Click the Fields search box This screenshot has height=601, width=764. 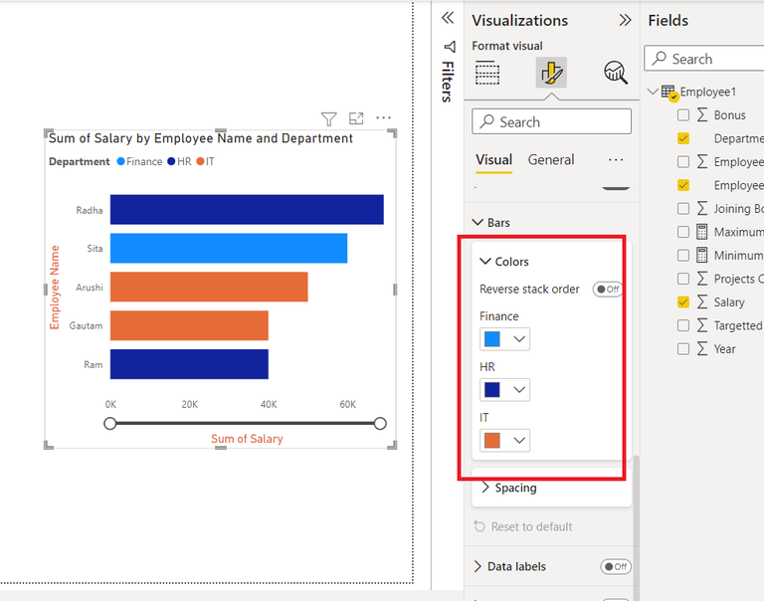pyautogui.click(x=704, y=59)
